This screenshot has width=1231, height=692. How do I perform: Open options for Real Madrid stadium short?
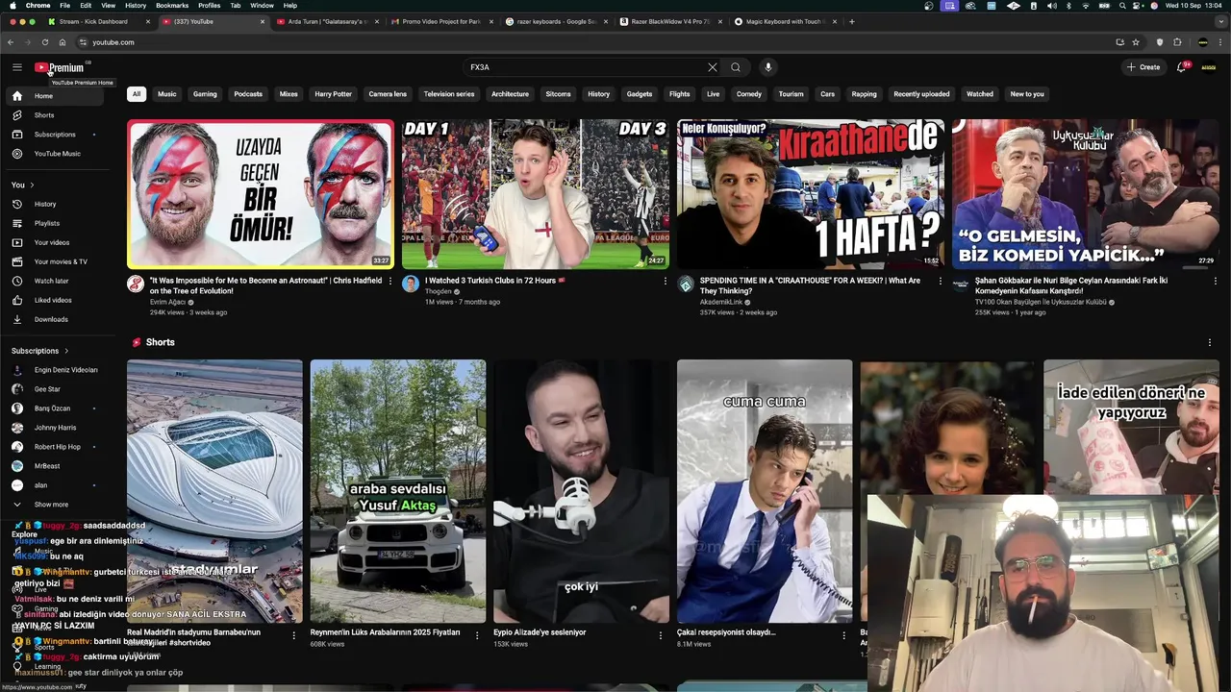pos(293,635)
